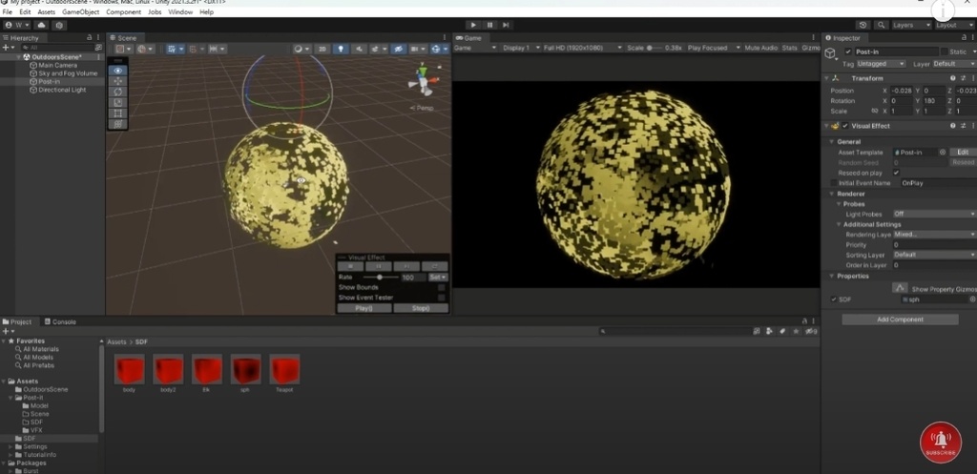Screen dimensions: 977x474
Task: Select the Rect tool in the Scene overlay
Action: click(119, 113)
